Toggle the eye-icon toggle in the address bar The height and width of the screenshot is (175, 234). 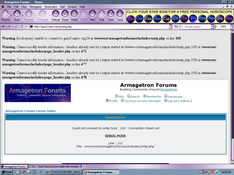[x=10, y=27]
